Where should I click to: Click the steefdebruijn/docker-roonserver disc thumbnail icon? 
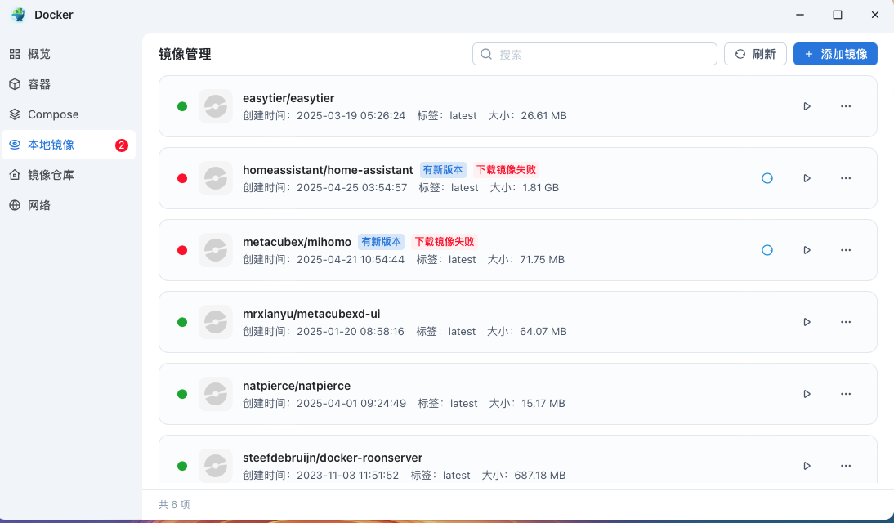point(216,466)
